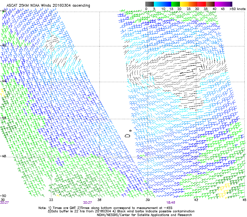Click the '25' legend scale label
The height and width of the screenshot is (217, 247).
pos(188,9)
